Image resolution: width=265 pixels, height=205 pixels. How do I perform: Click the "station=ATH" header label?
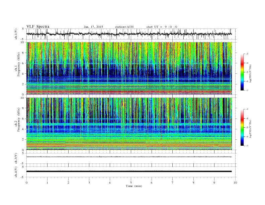pos(124,27)
